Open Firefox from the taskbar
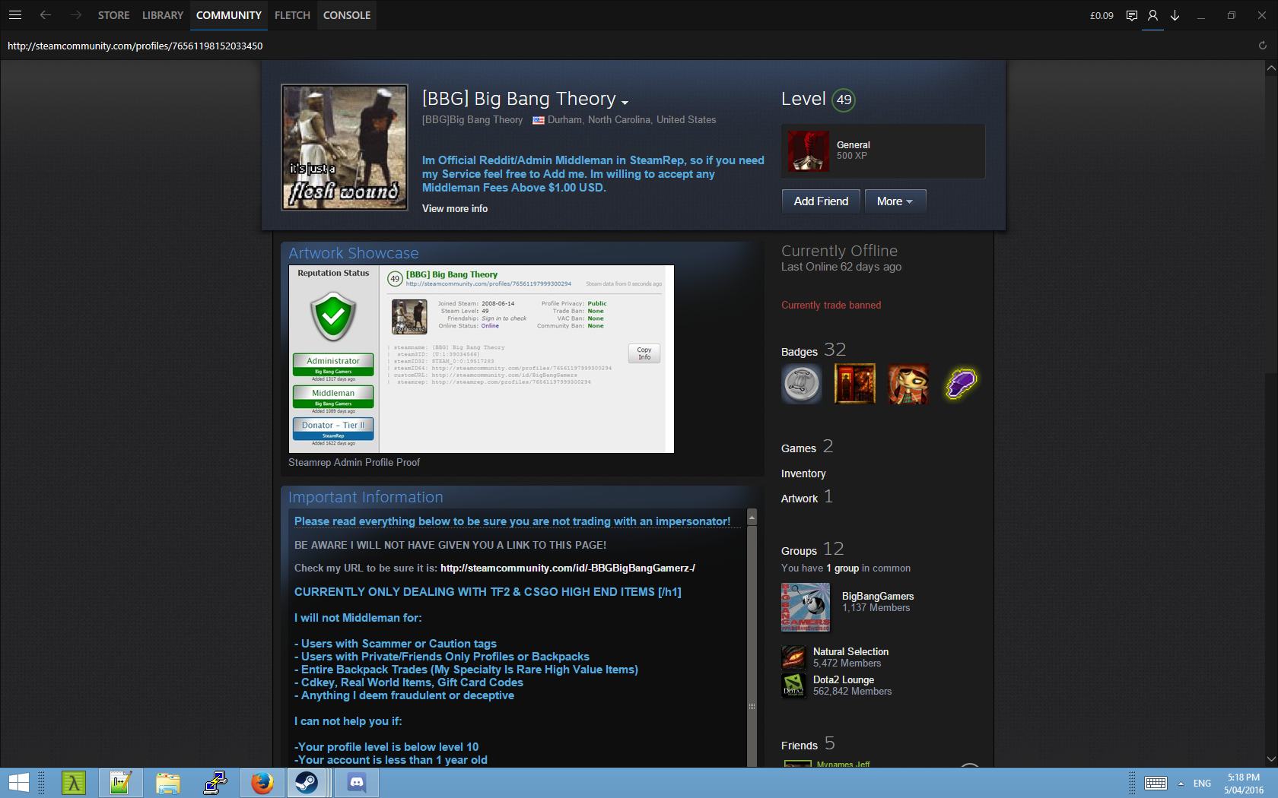The image size is (1278, 798). pyautogui.click(x=262, y=783)
